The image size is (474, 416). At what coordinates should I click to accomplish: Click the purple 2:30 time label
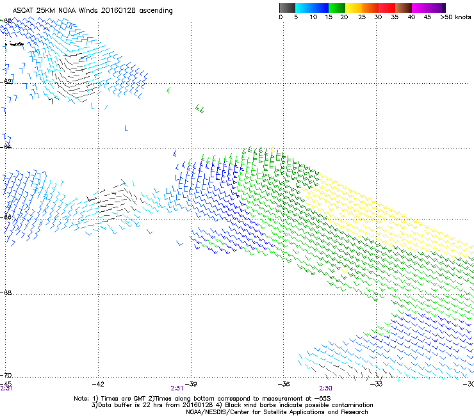[325, 388]
